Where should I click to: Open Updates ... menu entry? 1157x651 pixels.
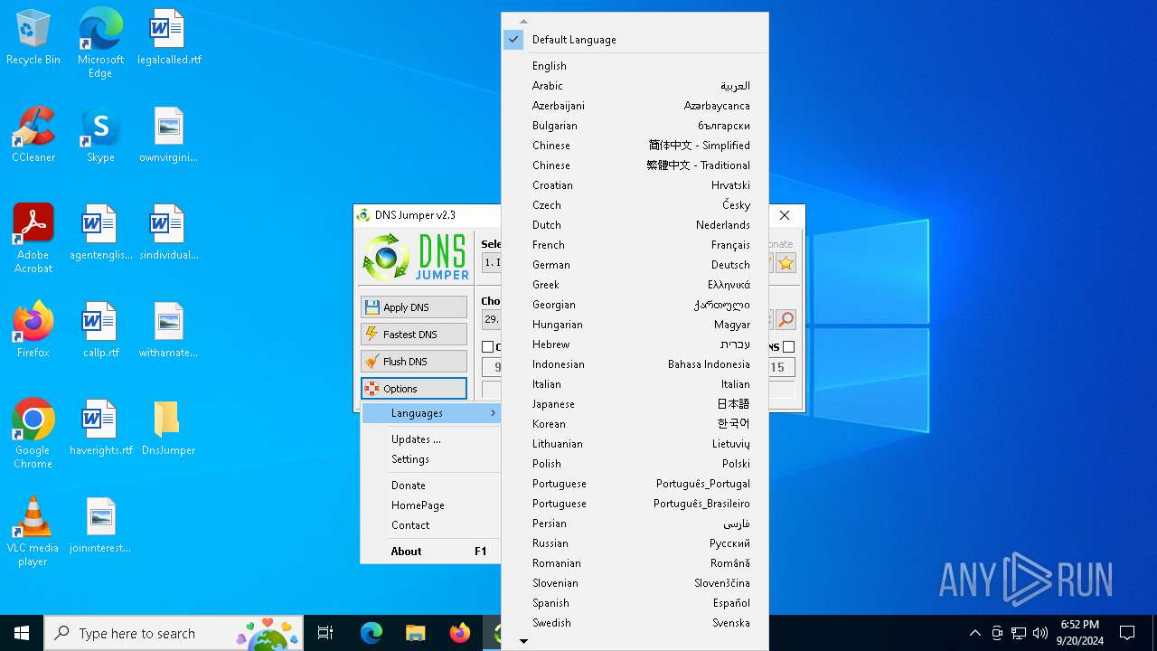tap(431, 439)
